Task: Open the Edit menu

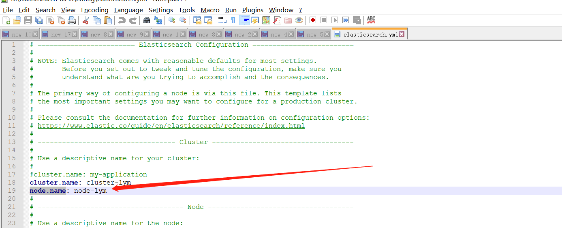Action: click(x=24, y=10)
